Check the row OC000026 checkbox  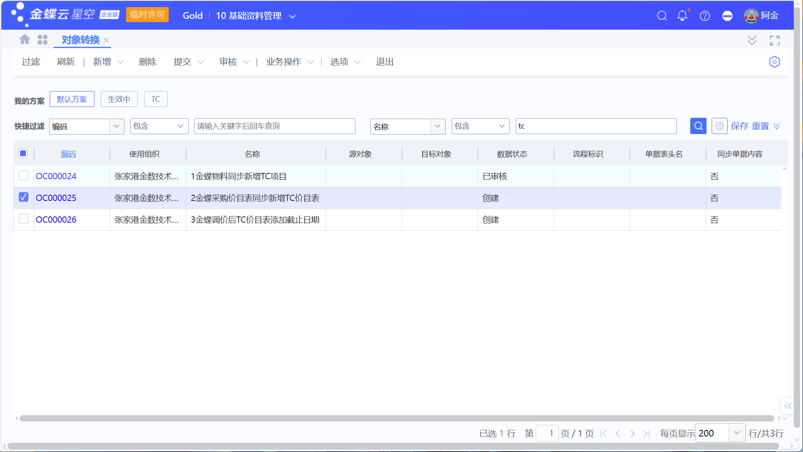coord(23,219)
